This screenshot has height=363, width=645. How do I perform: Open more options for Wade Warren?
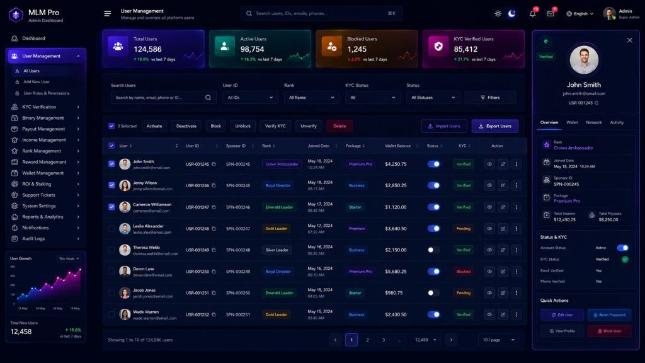click(517, 314)
